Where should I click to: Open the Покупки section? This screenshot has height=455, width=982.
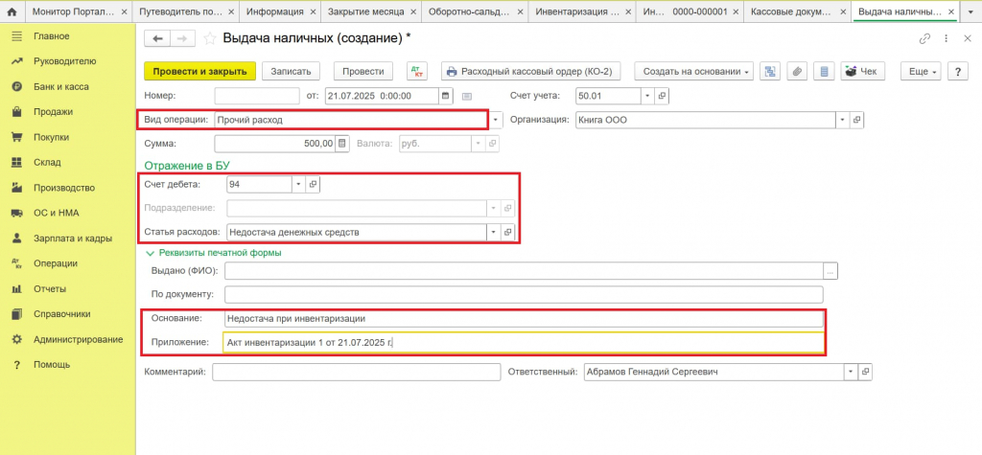point(52,137)
